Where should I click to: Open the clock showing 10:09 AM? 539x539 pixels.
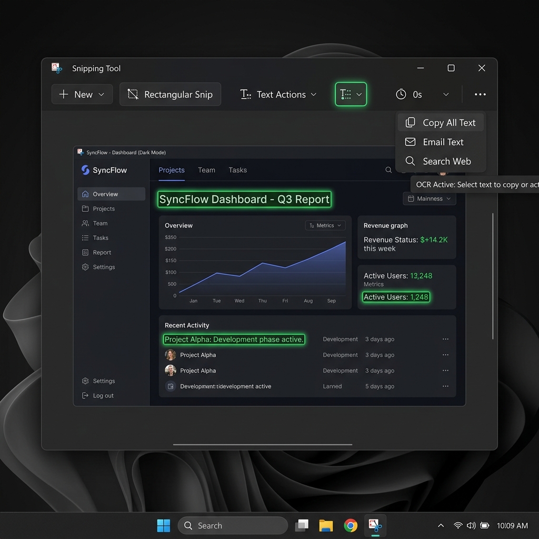512,526
